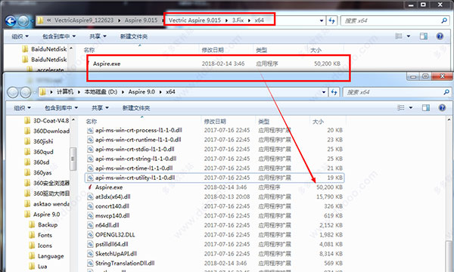Click 3.Fix breadcrumb in rear window
The image size is (454, 272).
238,20
